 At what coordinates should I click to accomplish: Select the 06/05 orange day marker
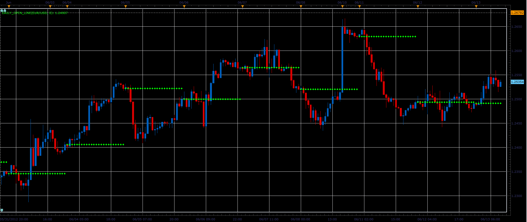click(125, 7)
